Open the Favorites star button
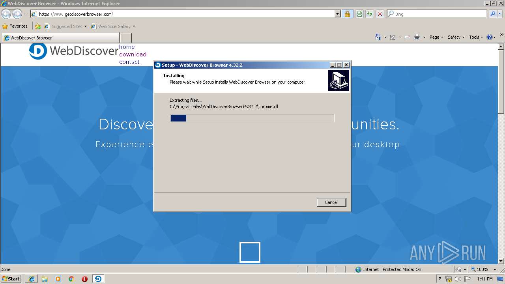Screen dimensions: 505x284 coord(15,26)
